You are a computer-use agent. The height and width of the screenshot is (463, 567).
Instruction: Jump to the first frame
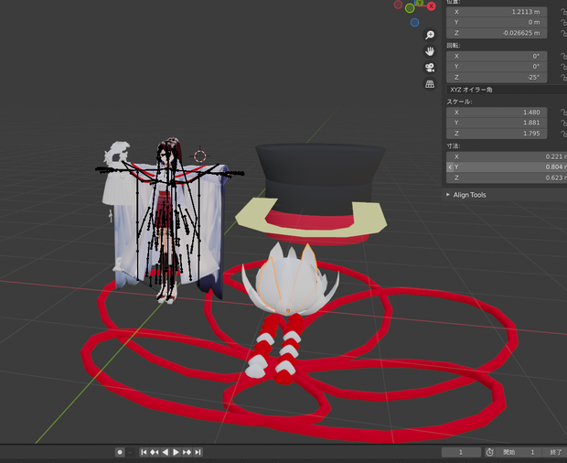click(x=144, y=452)
